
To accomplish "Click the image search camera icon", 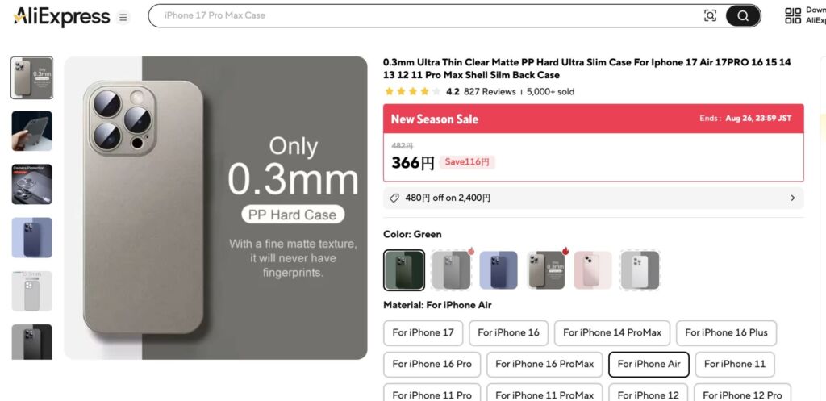I will (x=710, y=16).
